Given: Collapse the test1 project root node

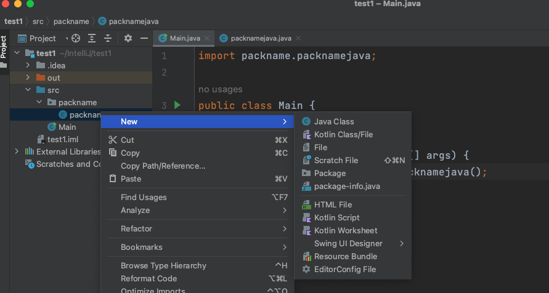Looking at the screenshot, I should (x=17, y=53).
